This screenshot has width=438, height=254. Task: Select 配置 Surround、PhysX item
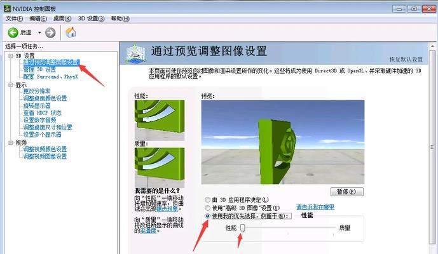point(50,77)
